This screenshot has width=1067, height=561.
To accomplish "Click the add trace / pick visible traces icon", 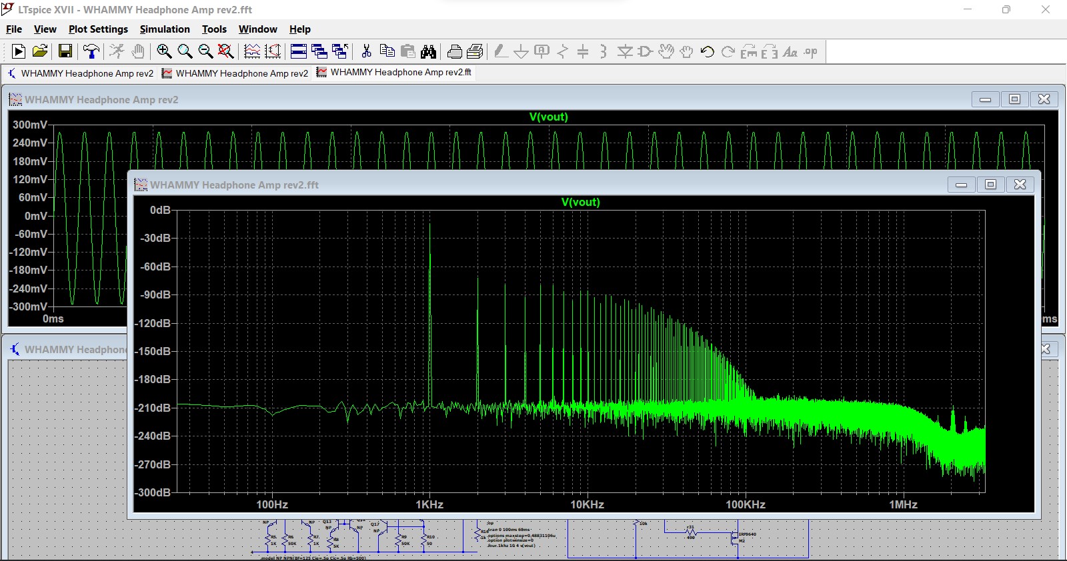I will point(273,51).
